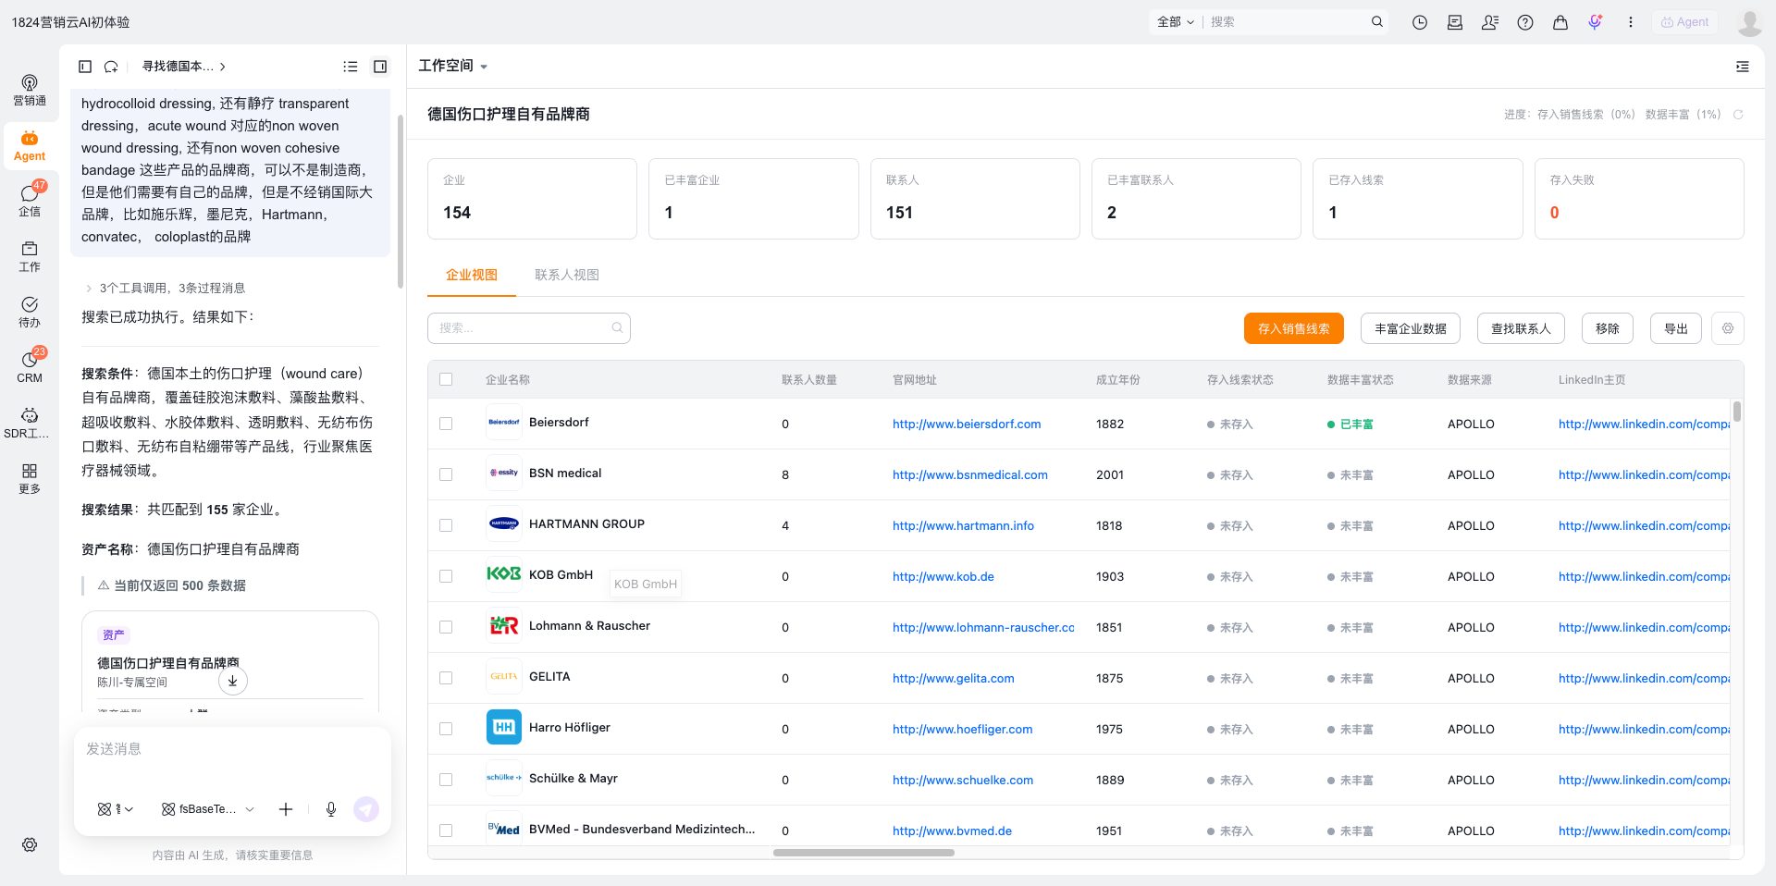
Task: Check the Harro Höfliger row checkbox
Action: pyautogui.click(x=446, y=729)
